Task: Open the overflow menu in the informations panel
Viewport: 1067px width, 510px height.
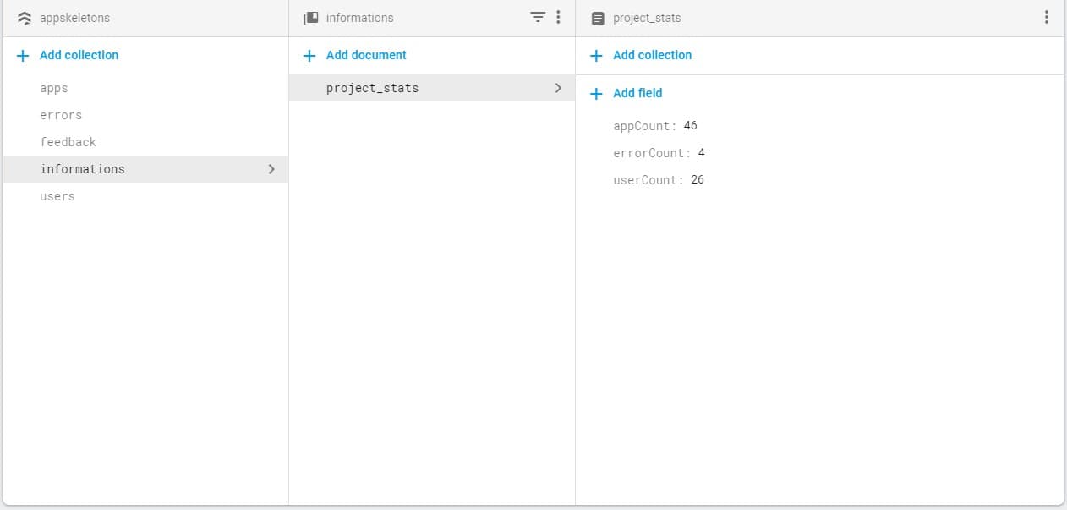Action: click(557, 17)
